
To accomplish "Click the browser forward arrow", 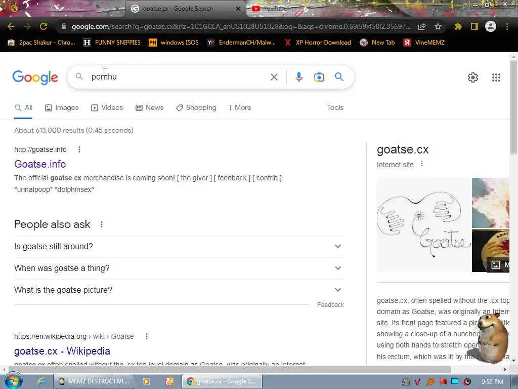I will point(27,26).
